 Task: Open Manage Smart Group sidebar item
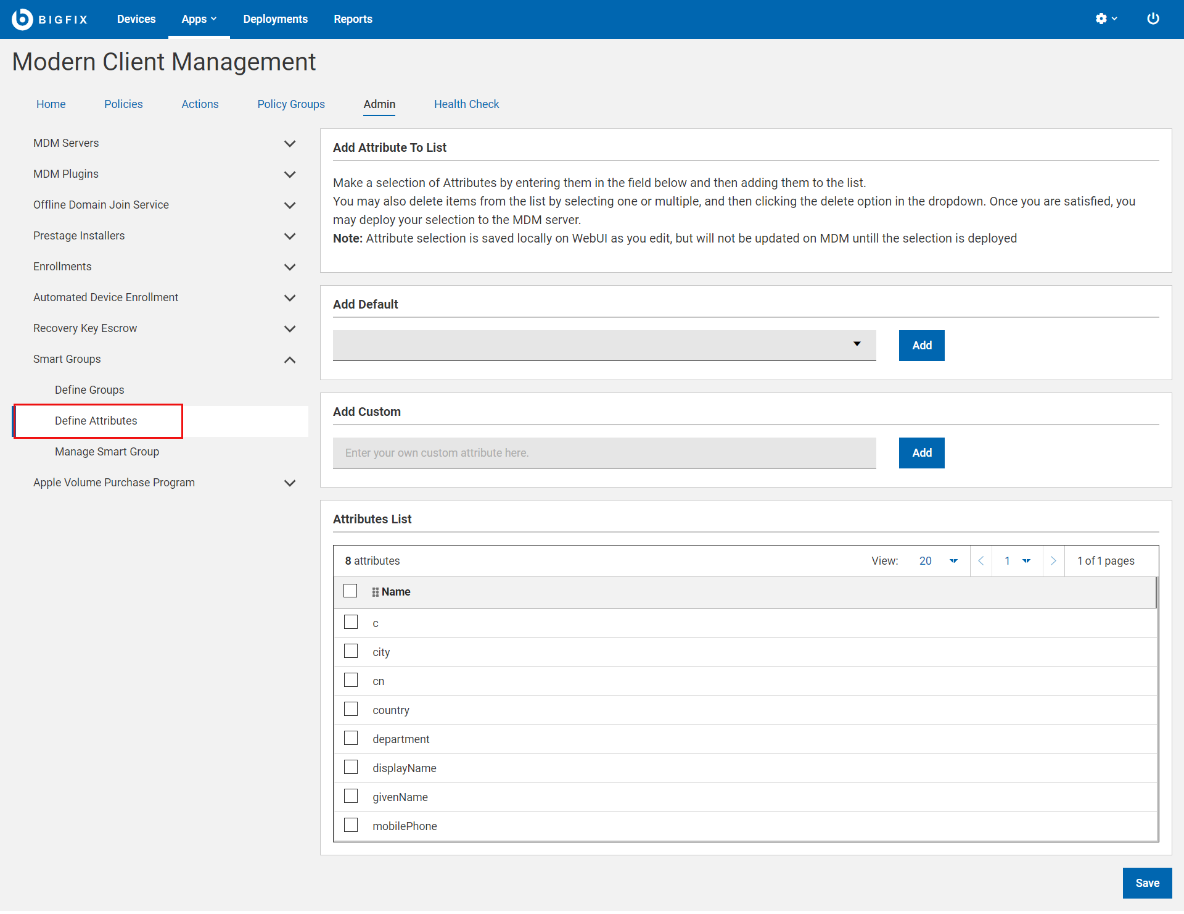107,452
